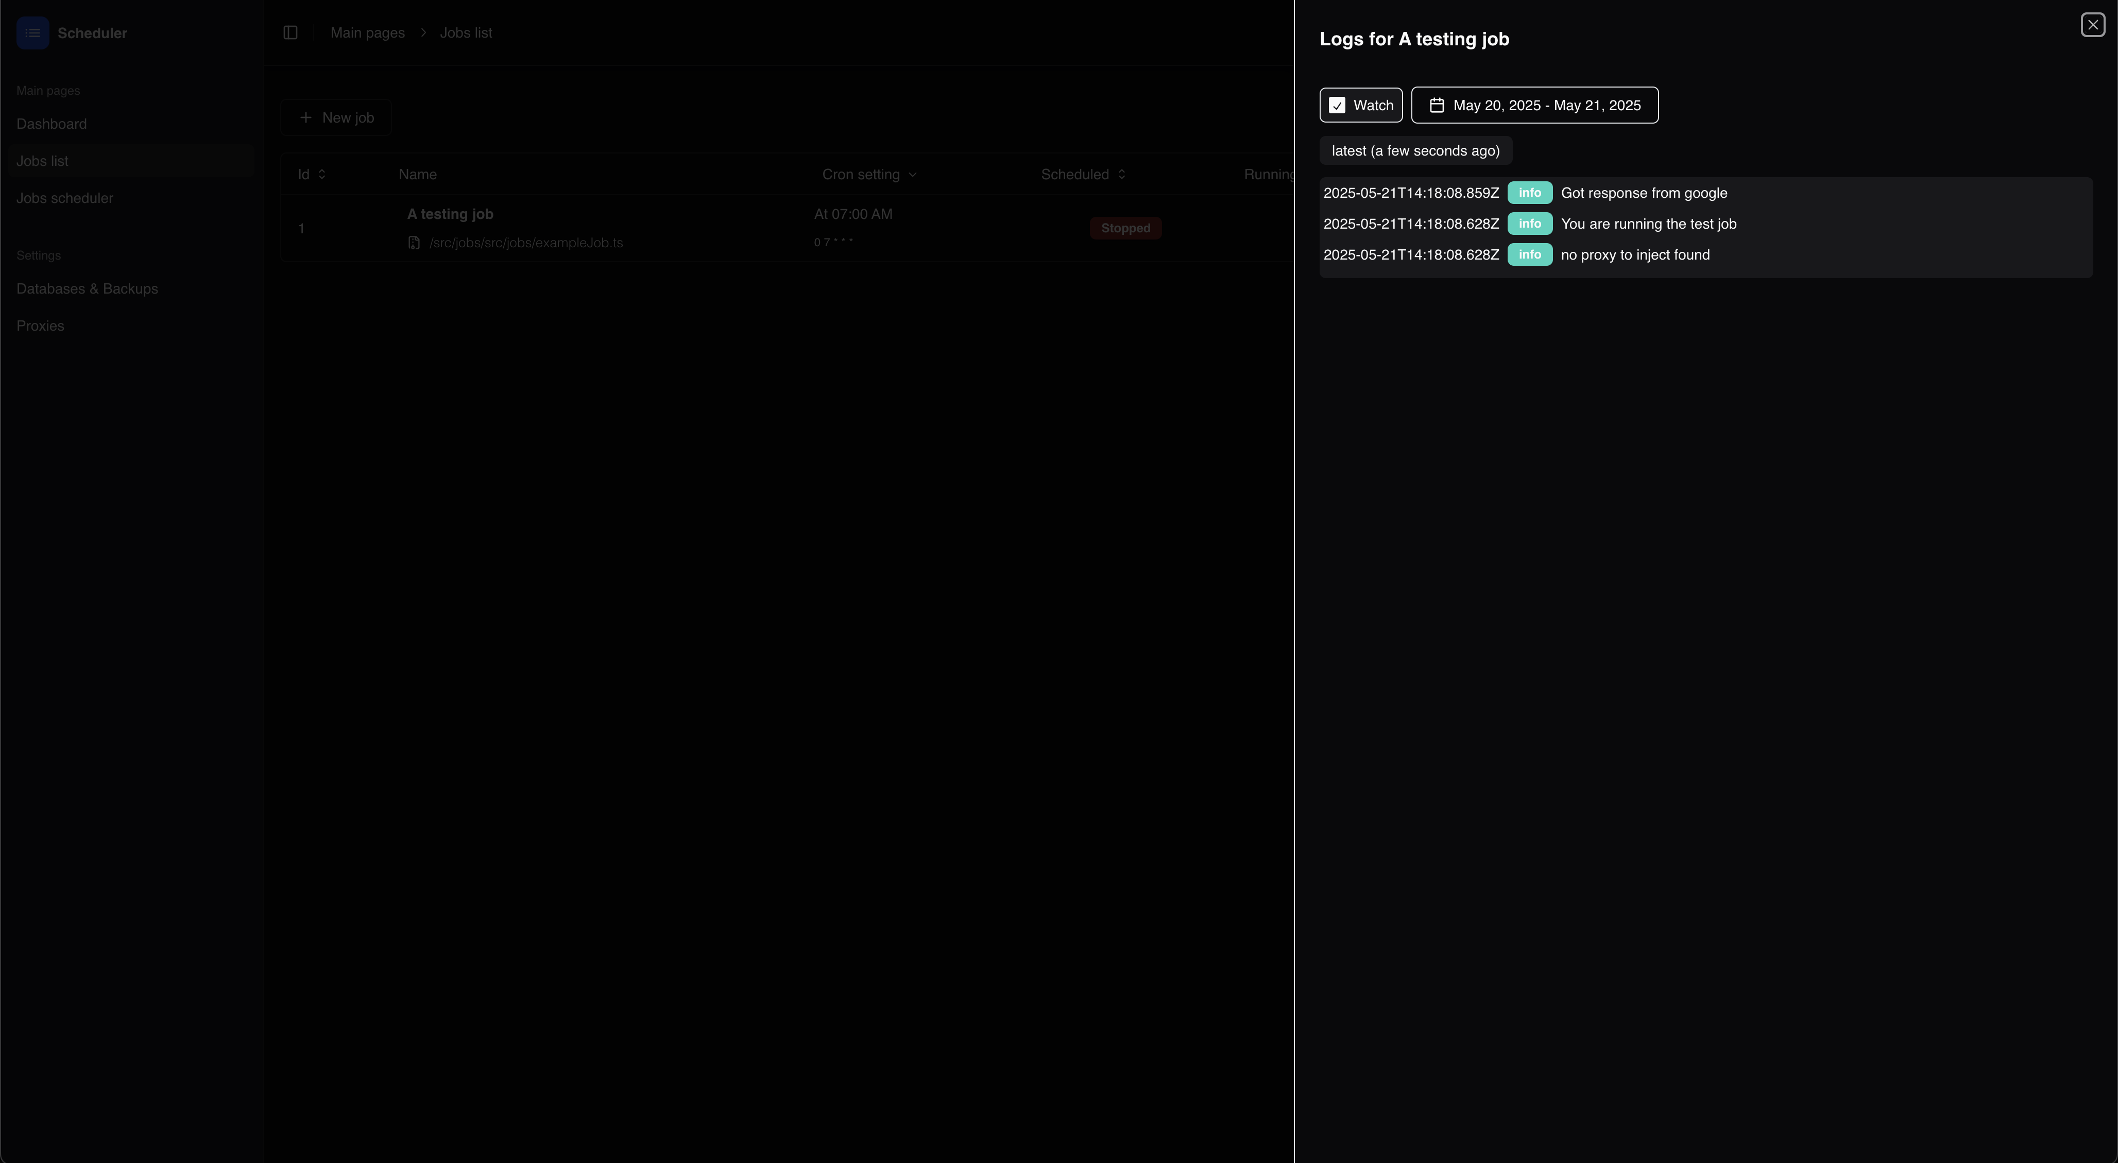The width and height of the screenshot is (2118, 1163).
Task: Open Dashboard in the sidebar
Action: [51, 124]
